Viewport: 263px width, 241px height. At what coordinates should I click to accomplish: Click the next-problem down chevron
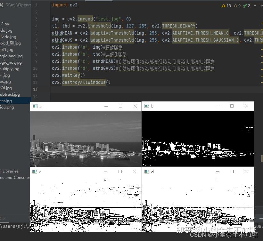click(261, 5)
